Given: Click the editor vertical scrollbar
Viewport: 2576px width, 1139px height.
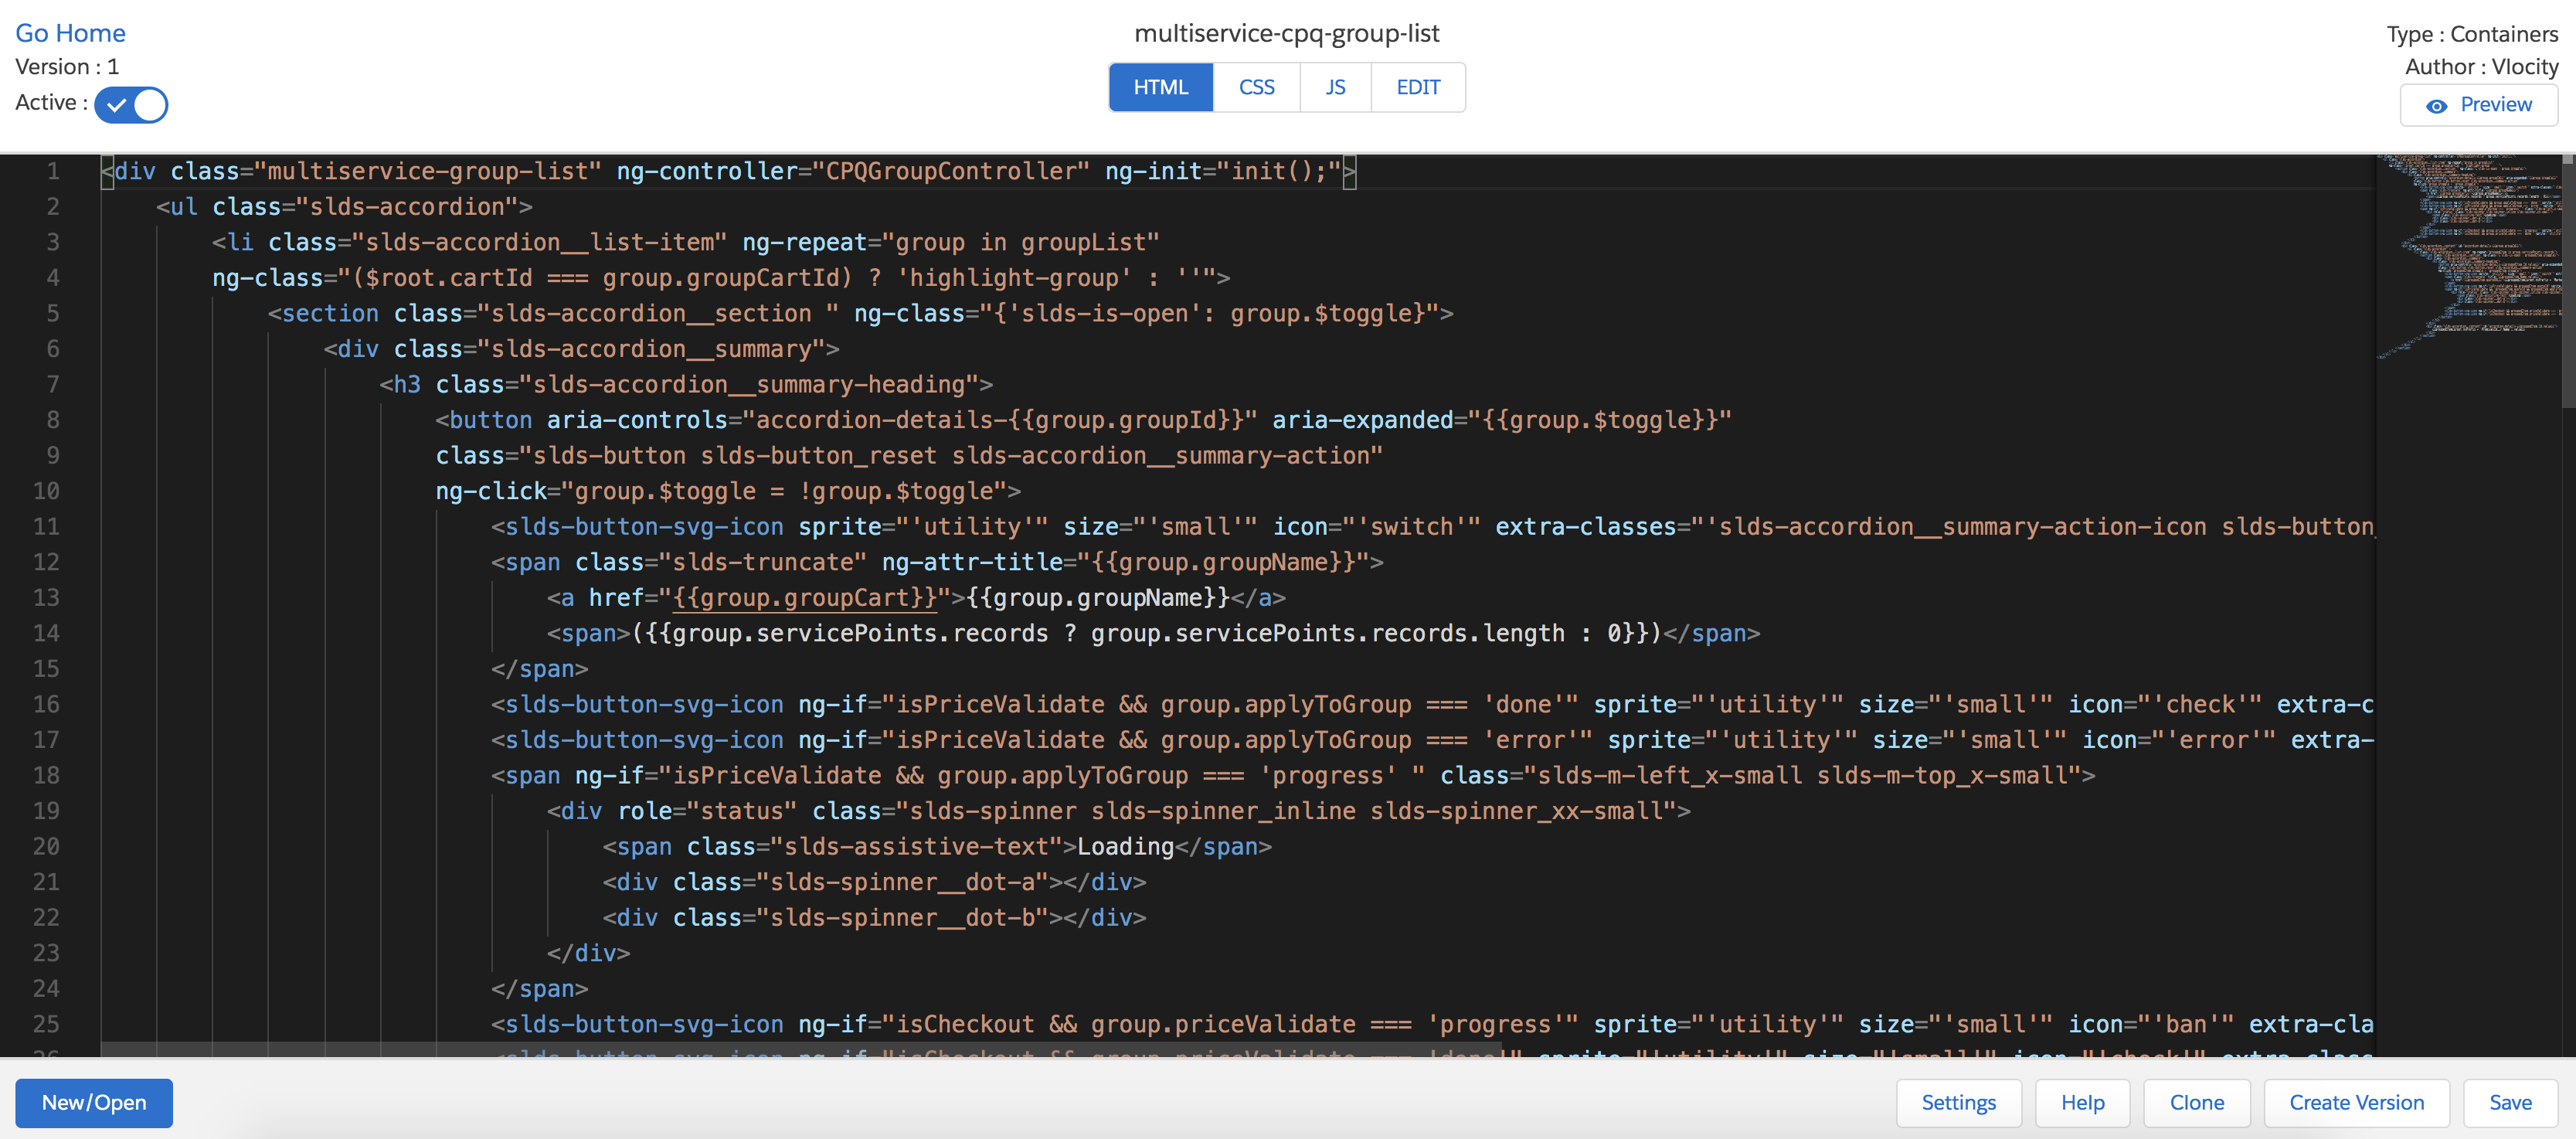Looking at the screenshot, I should [x=2568, y=280].
